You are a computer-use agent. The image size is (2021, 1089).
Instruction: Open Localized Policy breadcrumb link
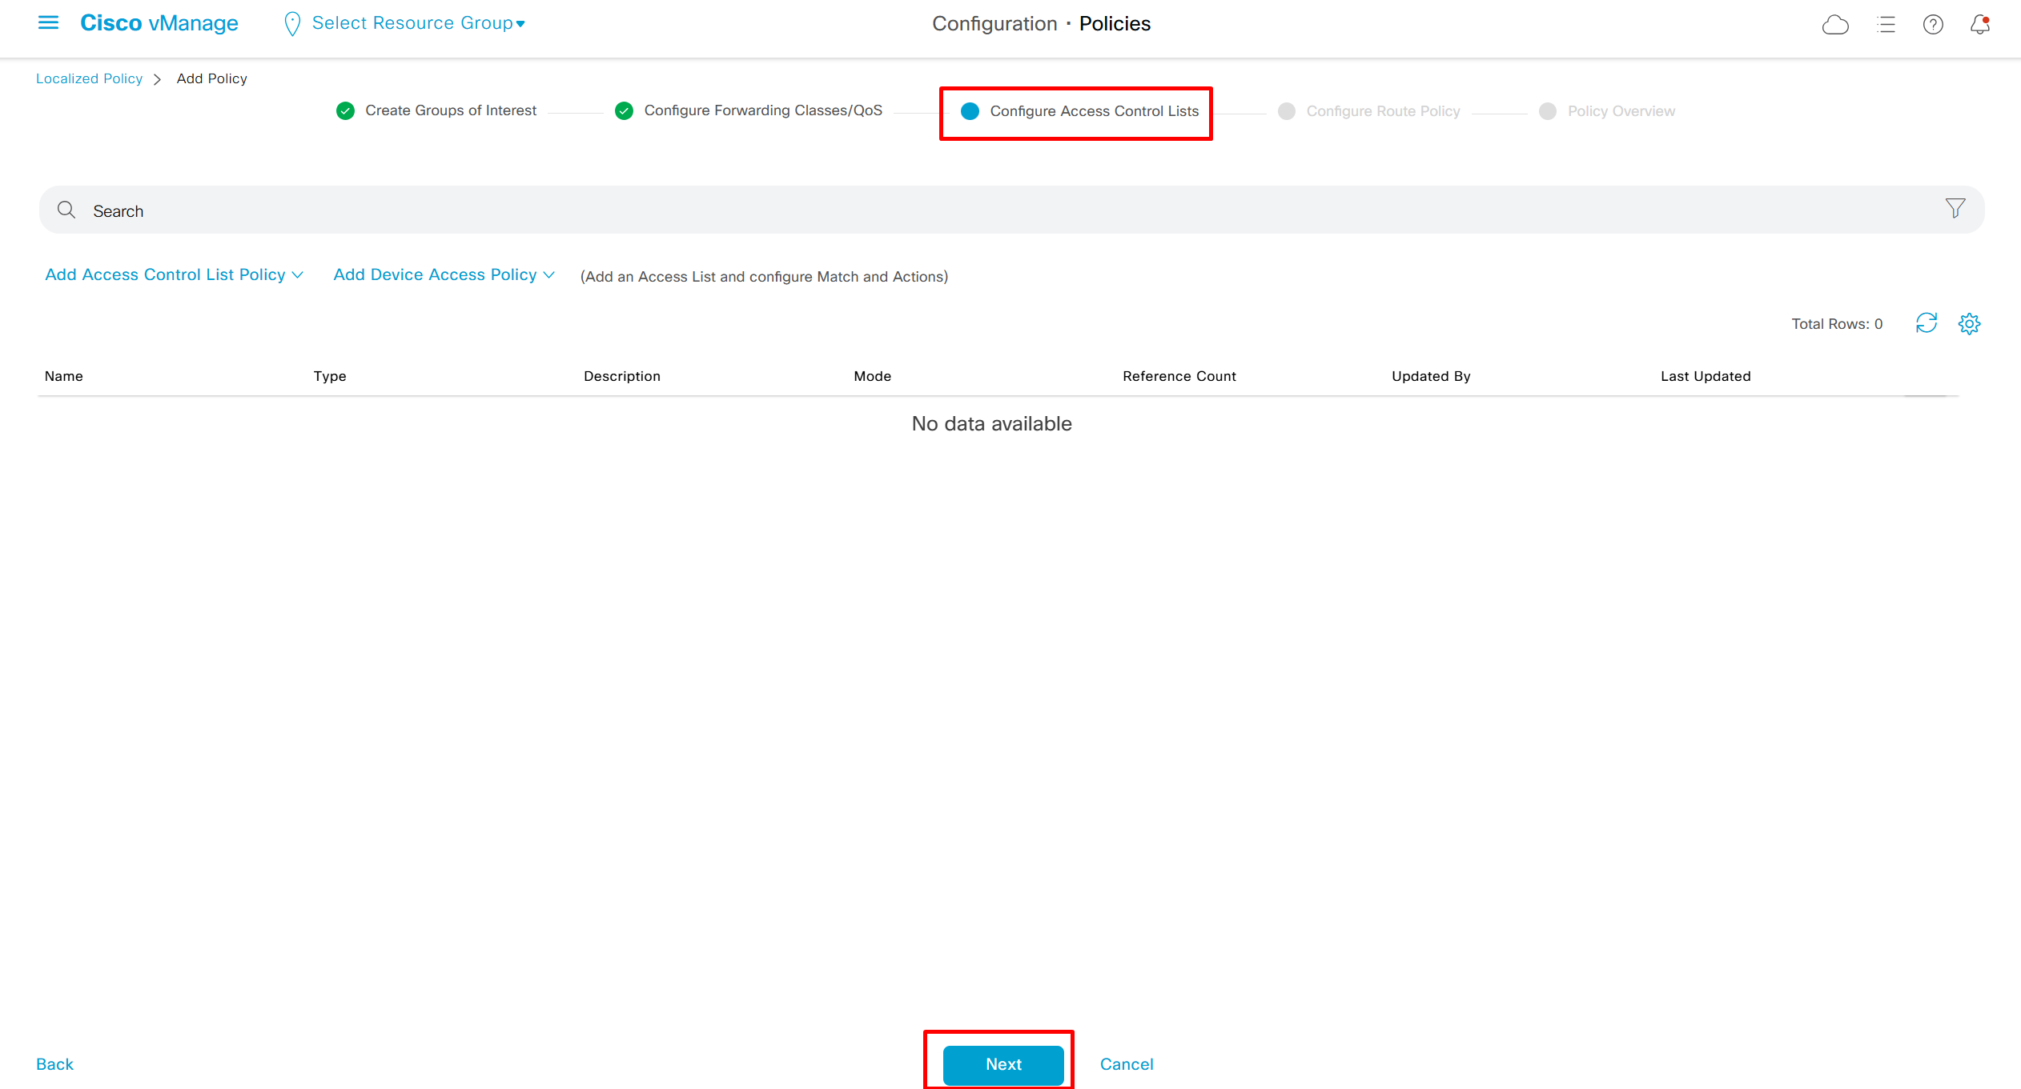pyautogui.click(x=89, y=78)
